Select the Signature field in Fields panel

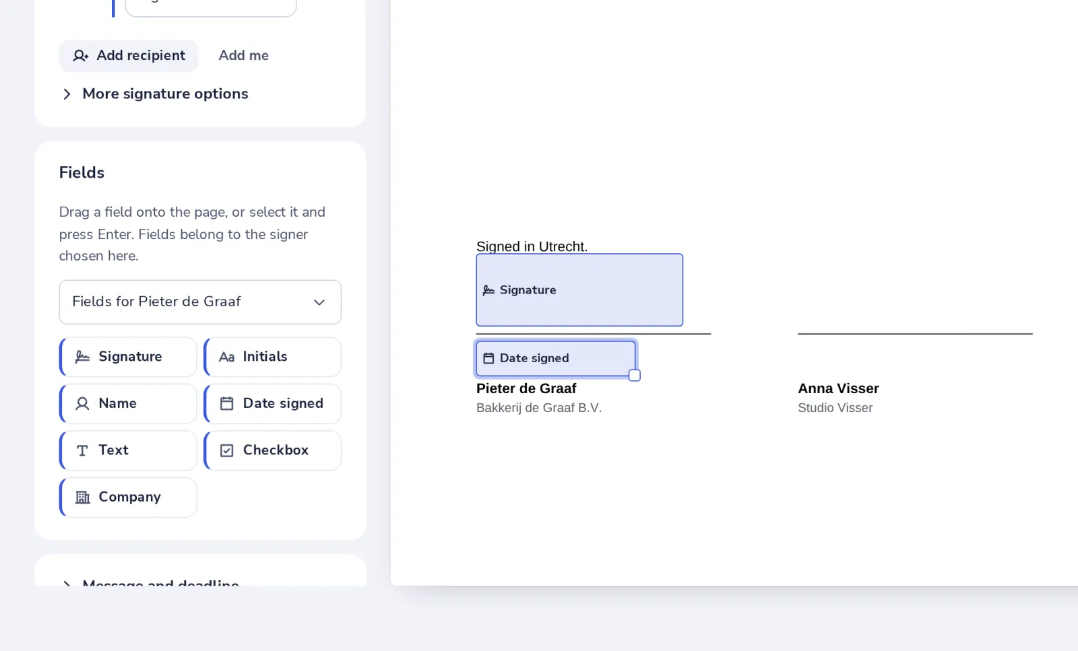tap(129, 357)
